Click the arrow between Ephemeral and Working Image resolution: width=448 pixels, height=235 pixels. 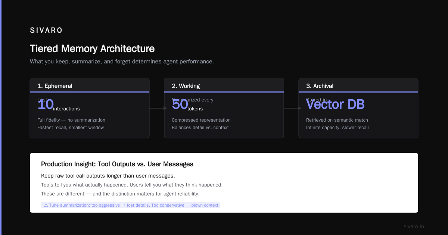[158, 108]
